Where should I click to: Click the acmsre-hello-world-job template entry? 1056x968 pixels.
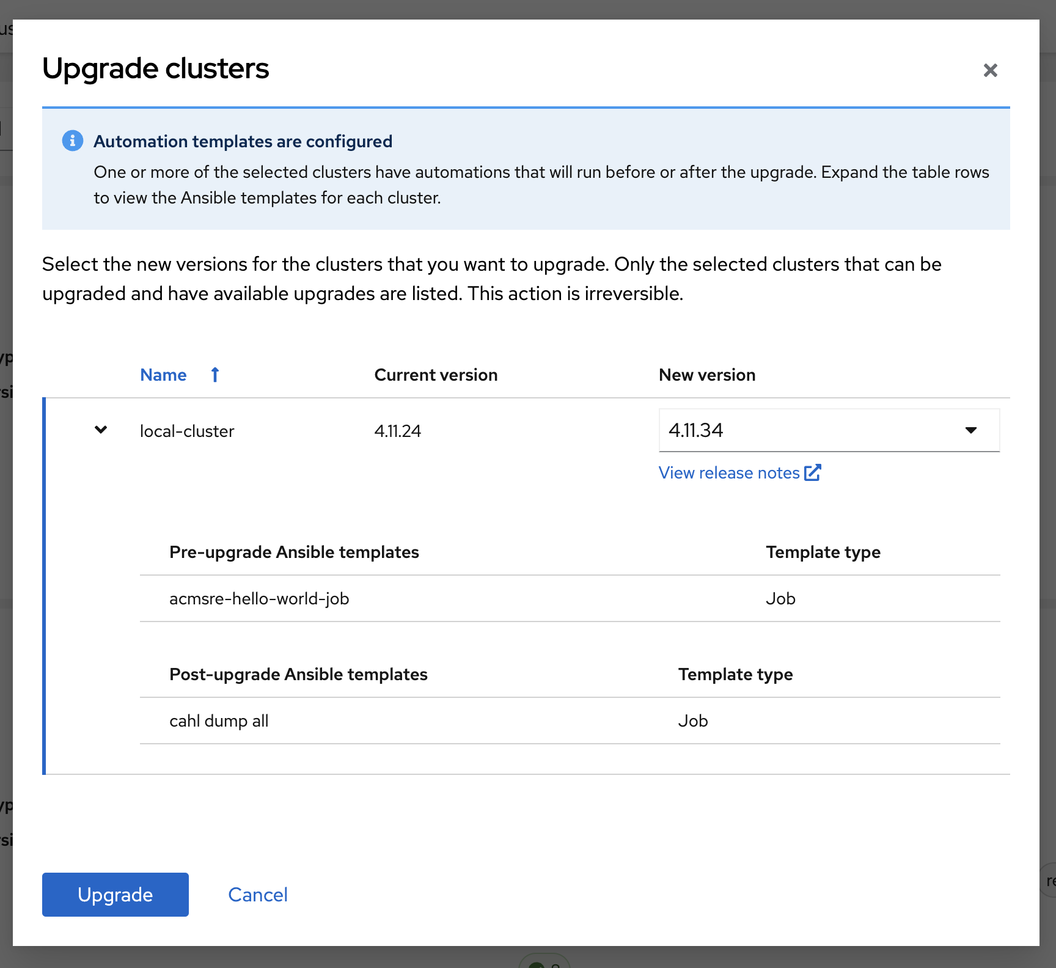[259, 599]
